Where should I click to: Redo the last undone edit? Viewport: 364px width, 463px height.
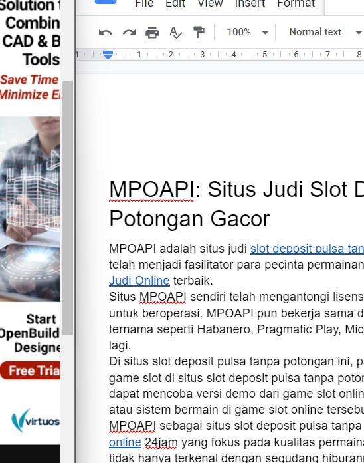(129, 32)
